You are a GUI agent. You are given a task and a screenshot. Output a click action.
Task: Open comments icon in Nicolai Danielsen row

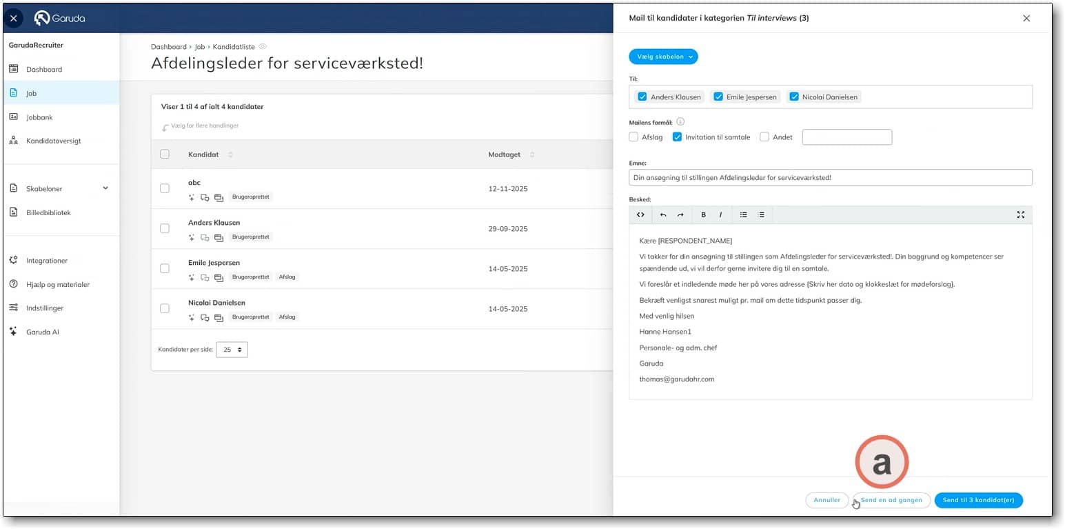(205, 317)
